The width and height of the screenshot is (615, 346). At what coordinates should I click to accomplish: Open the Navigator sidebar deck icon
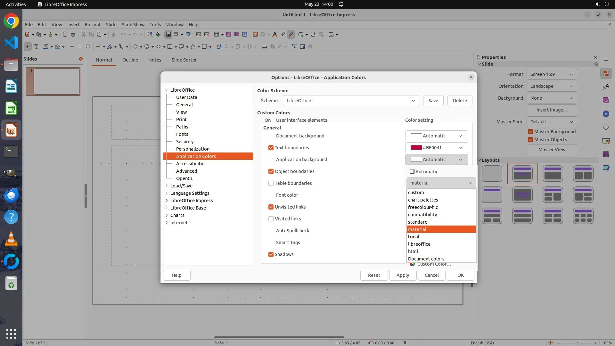(606, 114)
